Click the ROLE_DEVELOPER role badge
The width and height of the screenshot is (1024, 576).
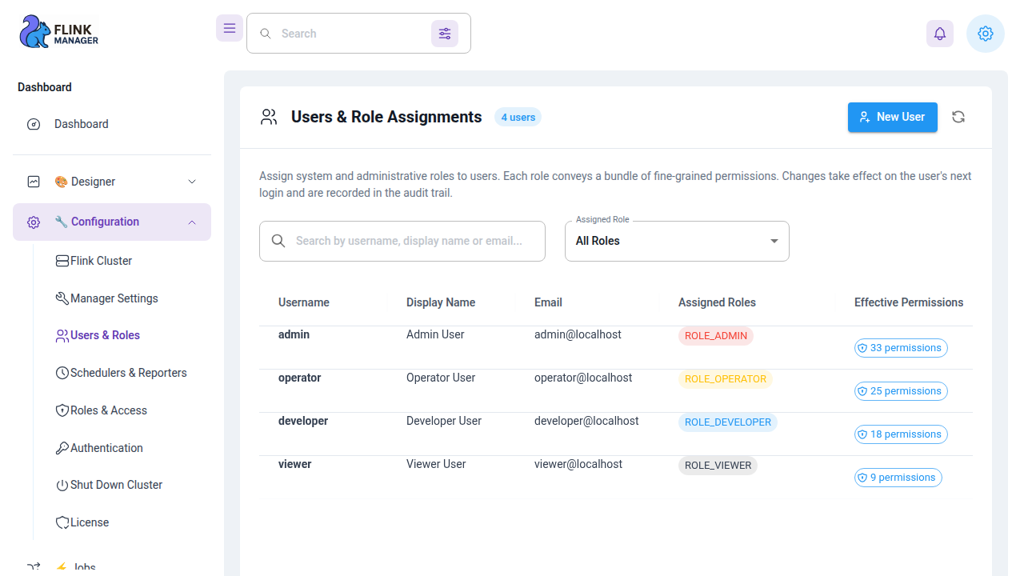point(728,422)
